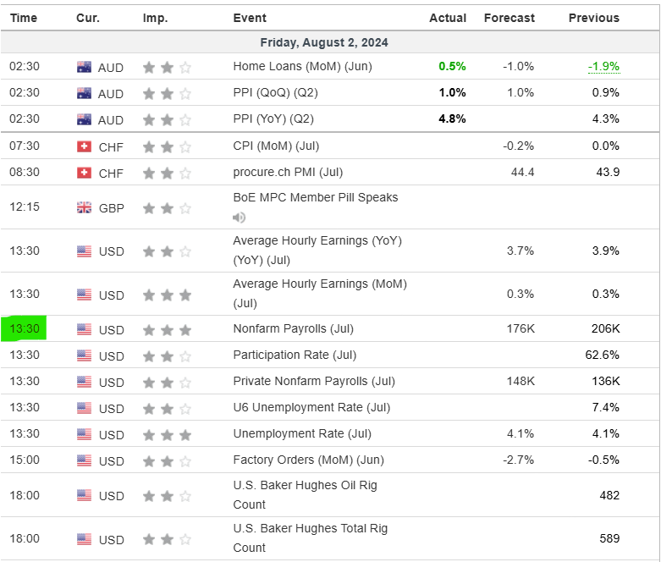Click the British flag on the GBP row

[x=84, y=207]
